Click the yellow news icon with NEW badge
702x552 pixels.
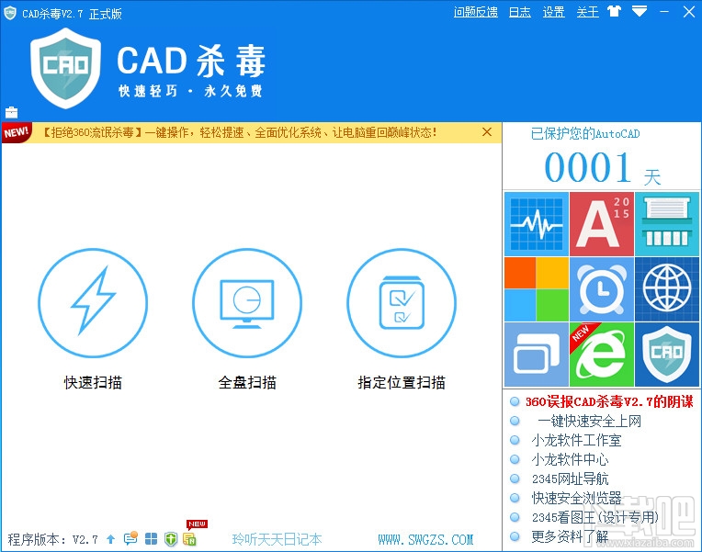point(190,539)
